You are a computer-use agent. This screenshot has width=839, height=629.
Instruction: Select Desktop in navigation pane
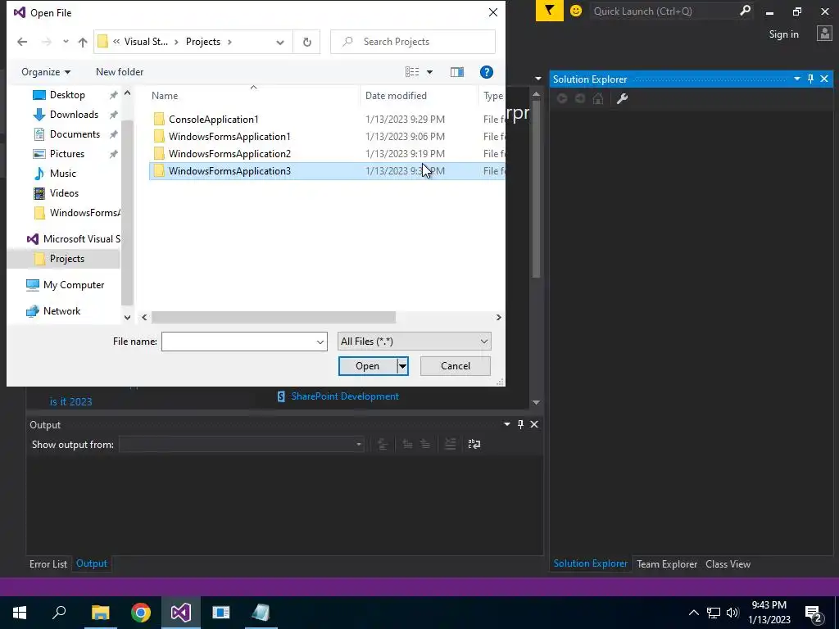tap(67, 95)
